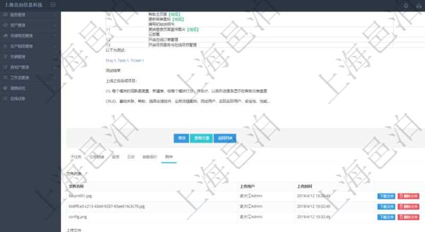Click the 仓储物流管理 sidebar icon
Image resolution: width=425 pixels, height=232 pixels.
tap(5, 35)
